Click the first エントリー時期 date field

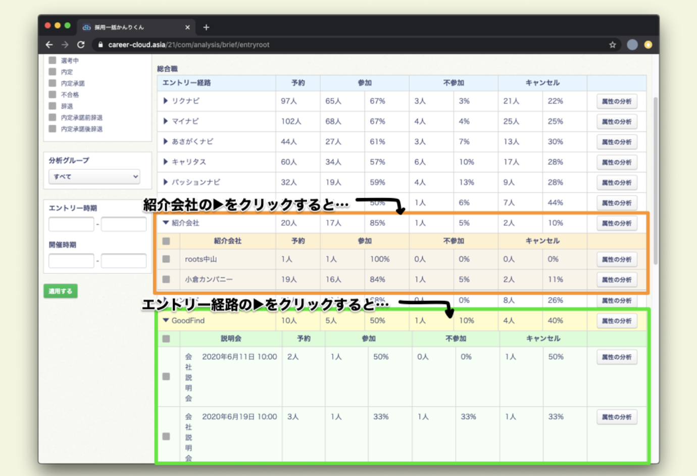[71, 224]
